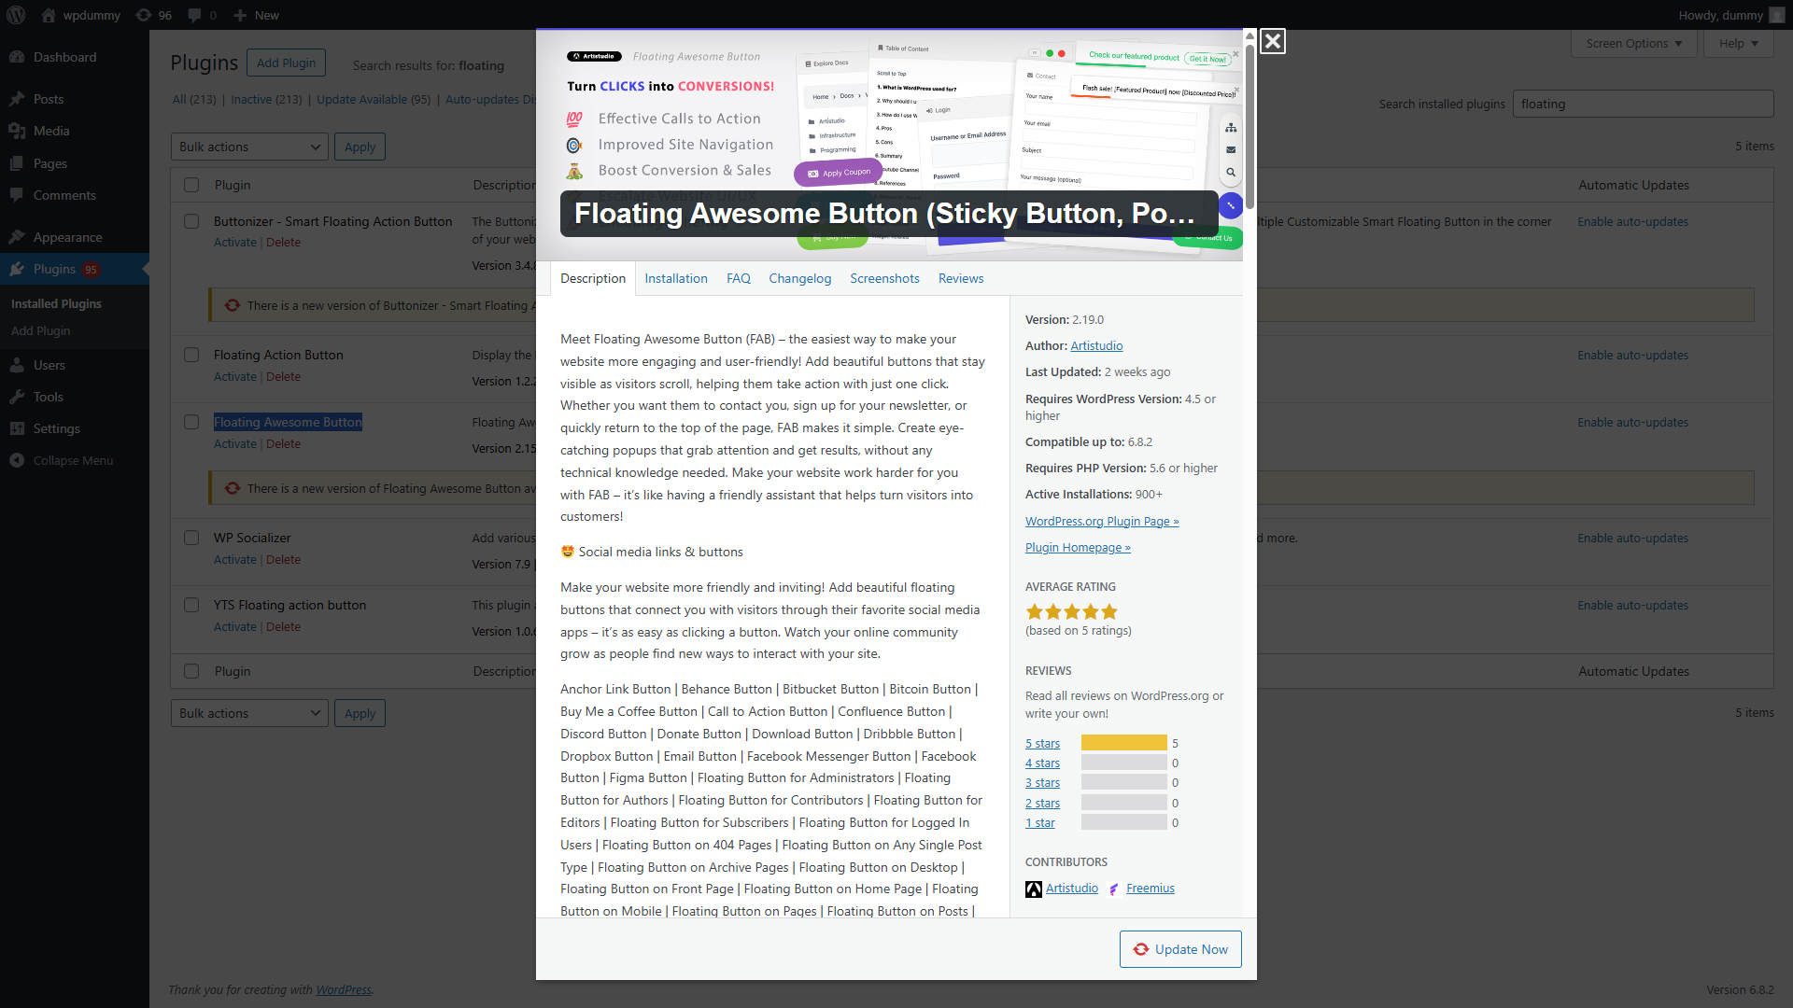
Task: Filter by Update Available (95)
Action: pos(374,99)
